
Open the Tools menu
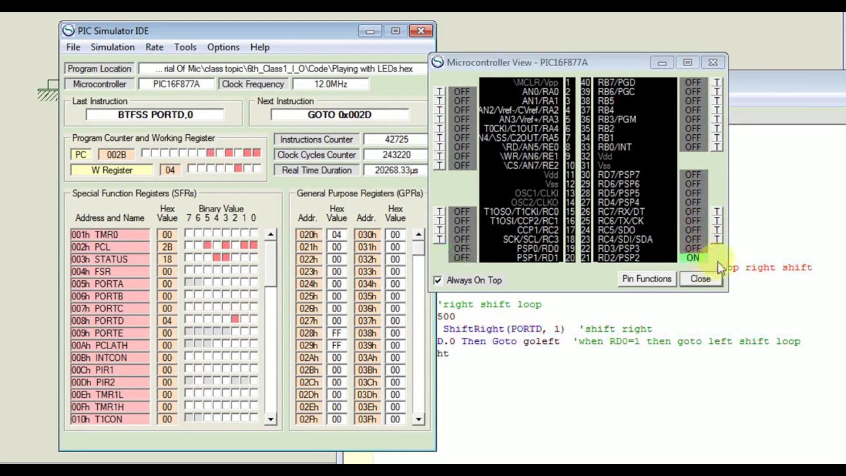click(x=185, y=47)
